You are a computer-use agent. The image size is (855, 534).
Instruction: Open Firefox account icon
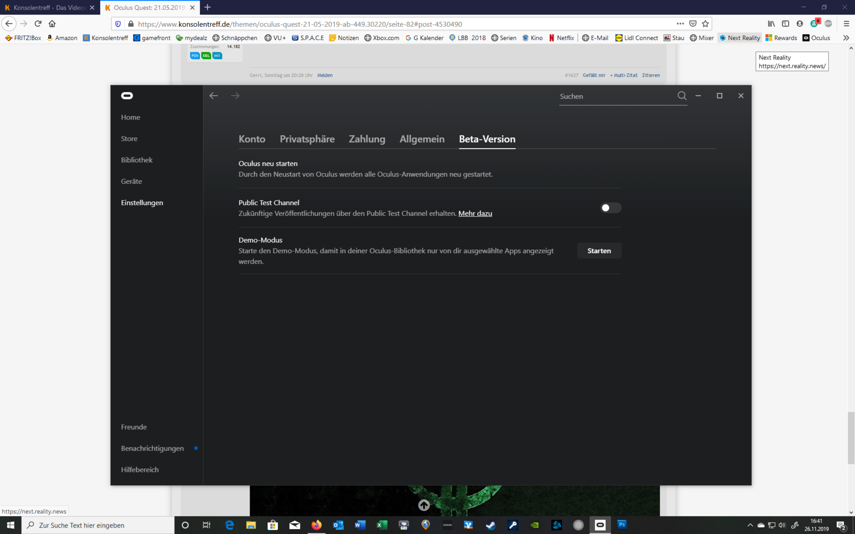click(x=799, y=23)
